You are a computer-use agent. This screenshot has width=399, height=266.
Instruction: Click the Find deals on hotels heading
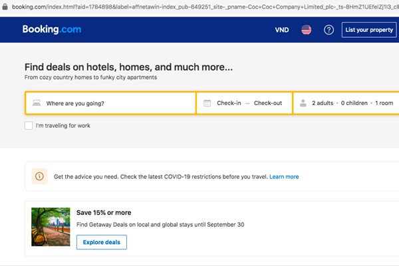pyautogui.click(x=128, y=67)
